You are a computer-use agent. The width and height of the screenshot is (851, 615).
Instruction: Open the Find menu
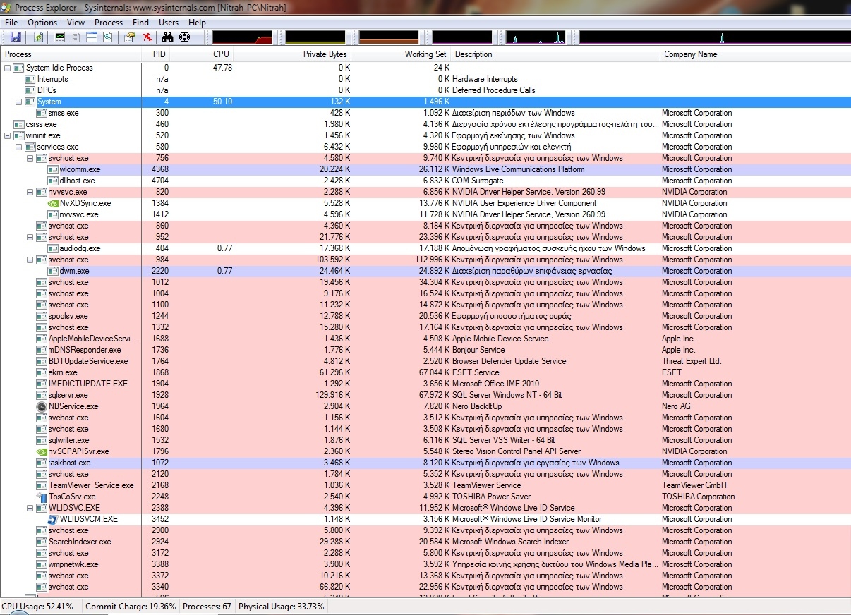tap(140, 23)
